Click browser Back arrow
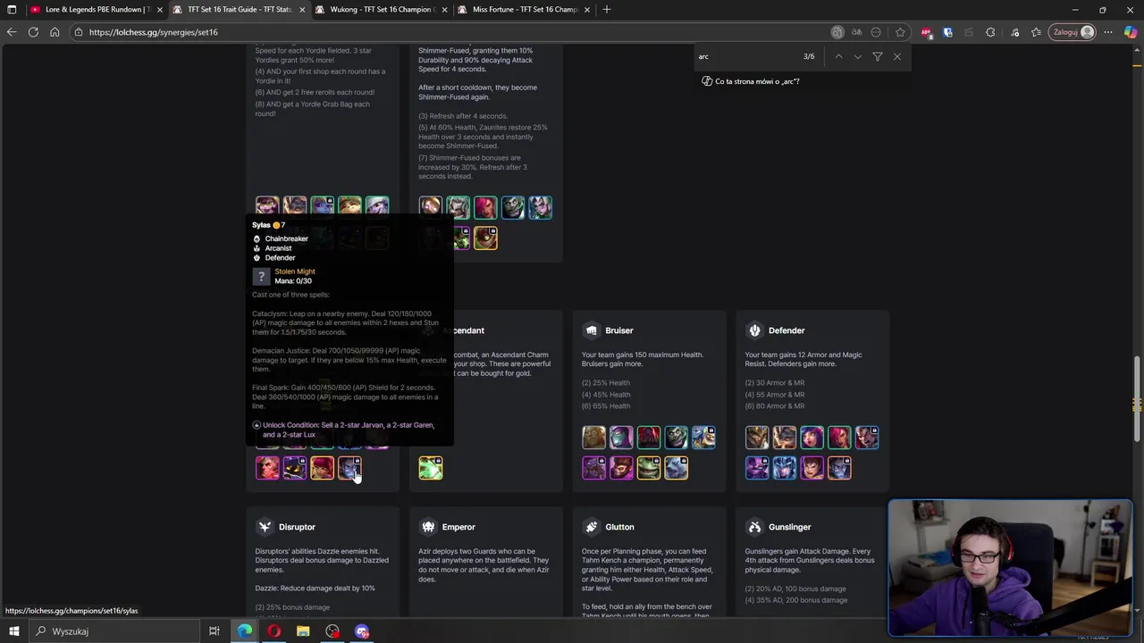This screenshot has height=643, width=1144. coord(12,32)
